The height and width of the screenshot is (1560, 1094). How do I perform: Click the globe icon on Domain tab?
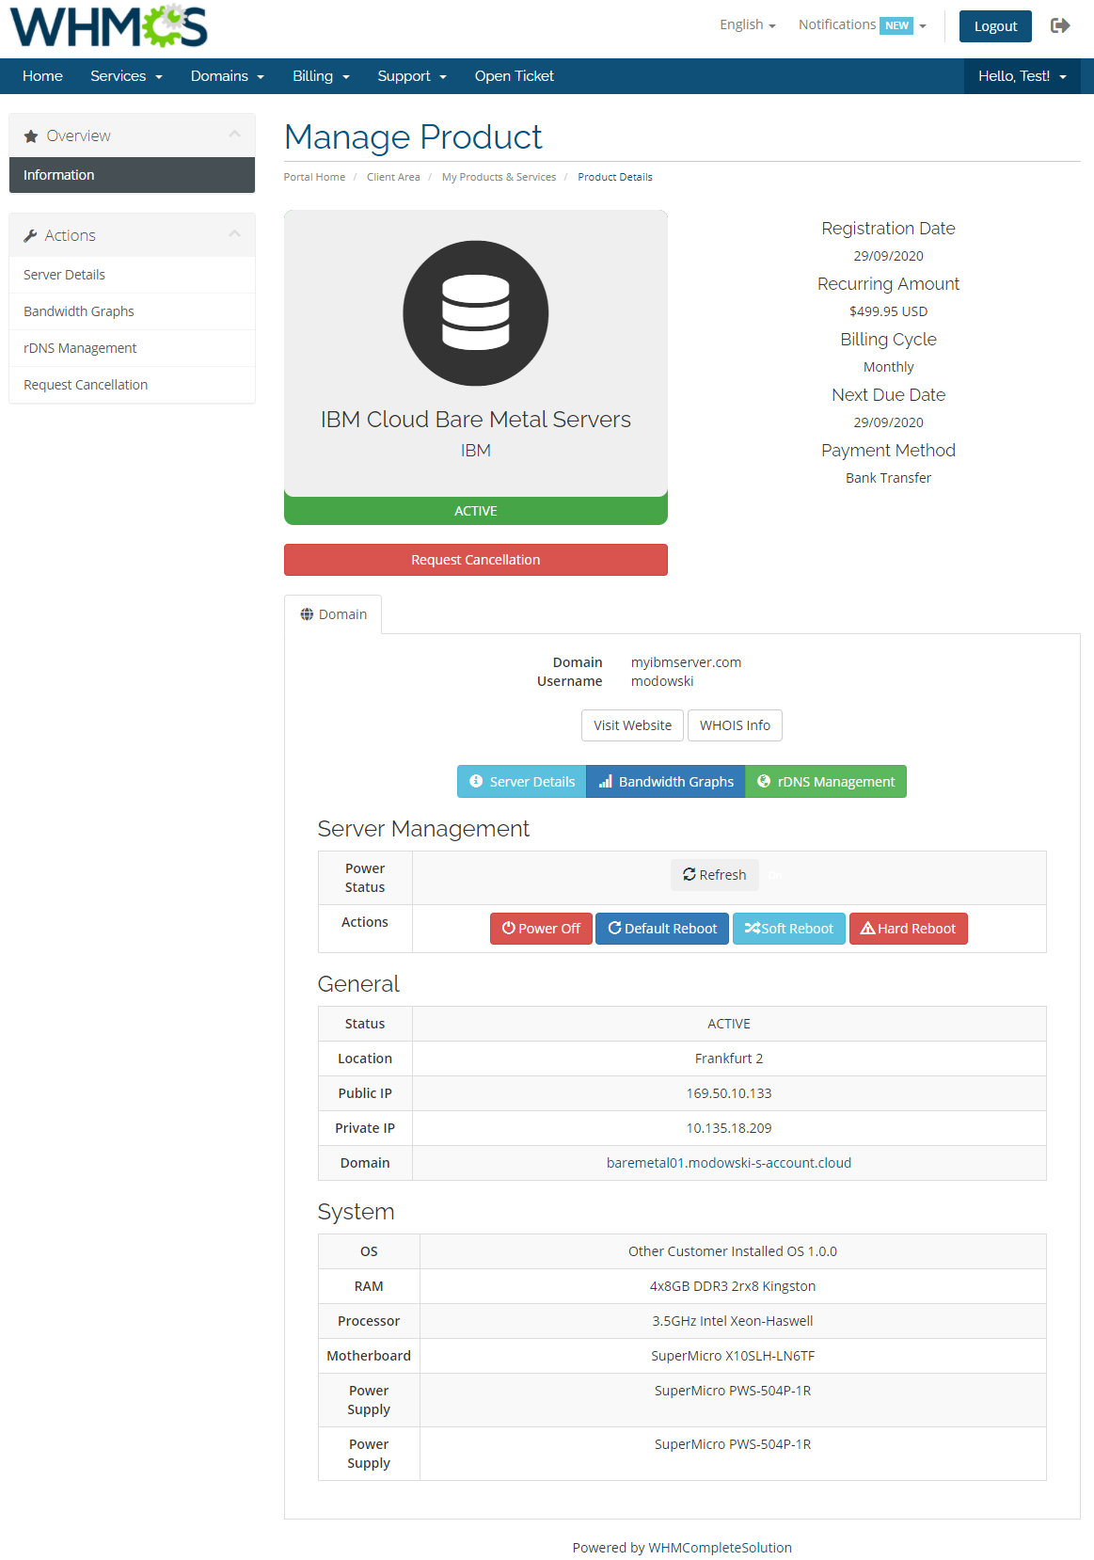[x=307, y=614]
